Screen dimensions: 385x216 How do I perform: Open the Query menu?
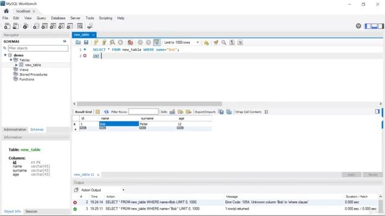pos(42,18)
